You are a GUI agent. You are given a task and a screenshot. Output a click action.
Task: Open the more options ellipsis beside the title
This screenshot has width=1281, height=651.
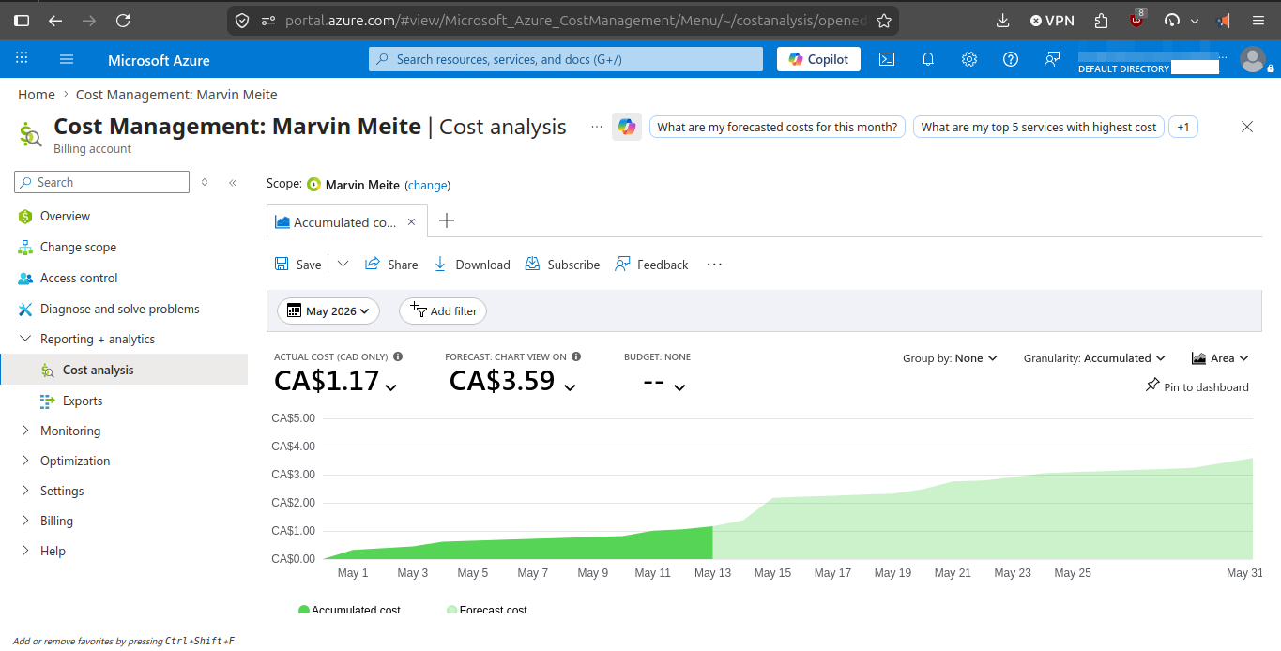tap(597, 127)
